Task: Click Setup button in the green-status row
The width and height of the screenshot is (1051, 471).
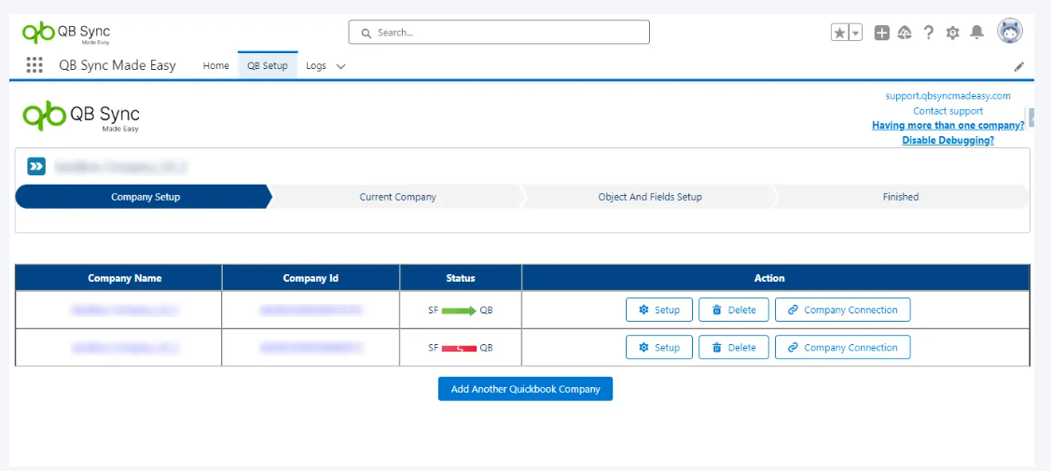Action: tap(659, 311)
